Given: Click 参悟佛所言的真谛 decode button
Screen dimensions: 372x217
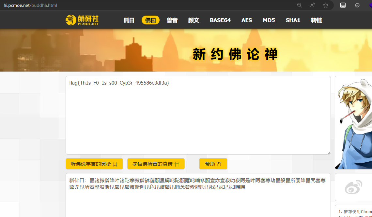Looking at the screenshot, I should [x=156, y=164].
